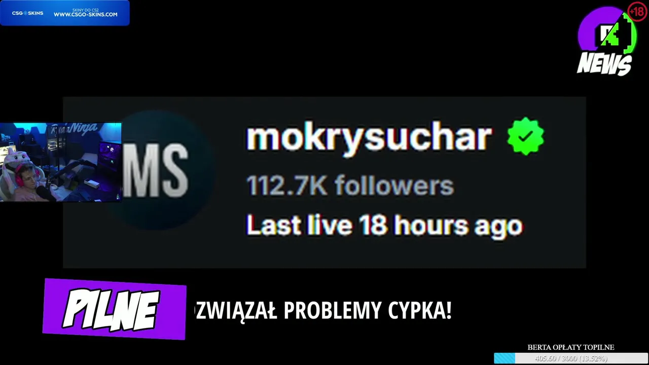This screenshot has width=649, height=365.
Task: Click the CSGO Skins logo in banner
Action: point(27,13)
